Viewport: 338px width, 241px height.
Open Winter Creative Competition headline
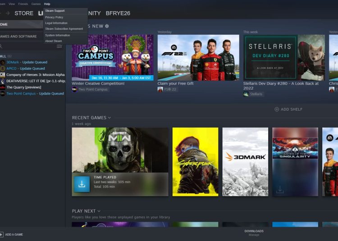pyautogui.click(x=98, y=84)
